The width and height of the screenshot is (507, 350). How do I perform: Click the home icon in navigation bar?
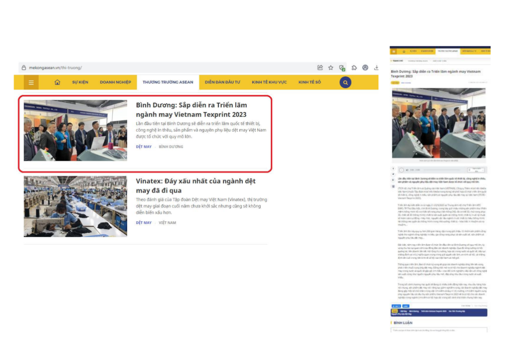click(57, 82)
